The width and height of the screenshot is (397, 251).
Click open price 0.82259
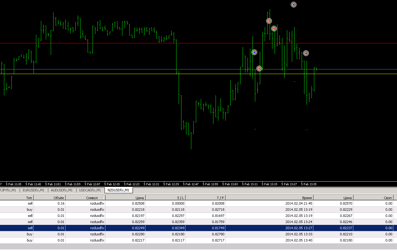[138, 222]
